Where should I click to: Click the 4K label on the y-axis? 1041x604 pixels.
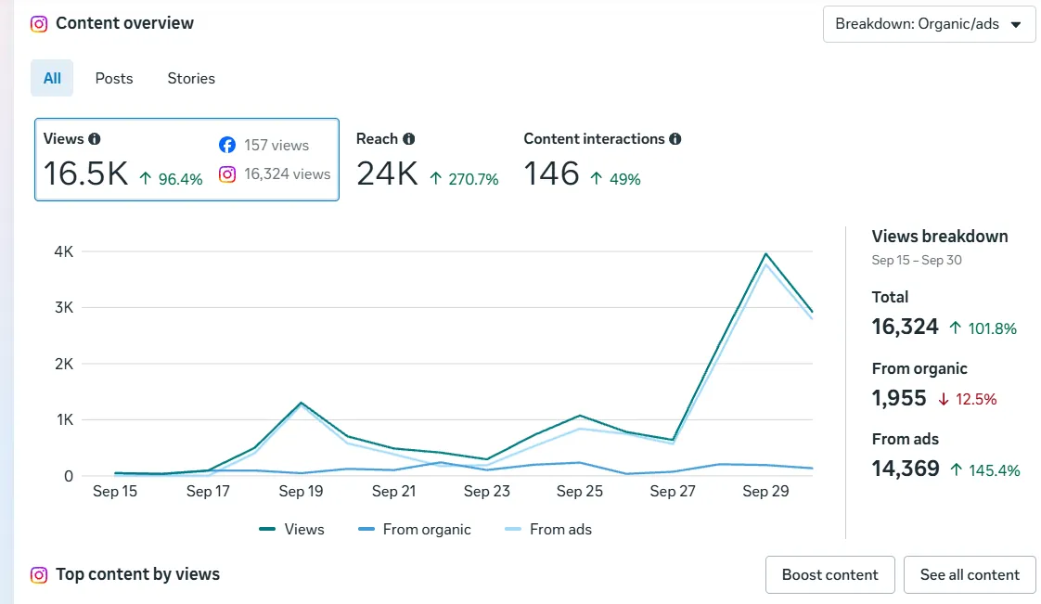(64, 251)
